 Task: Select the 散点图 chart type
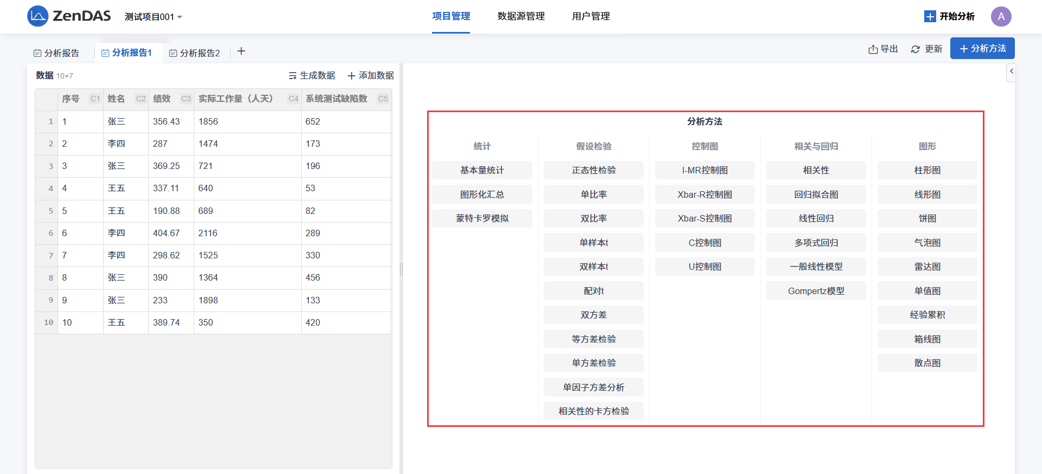[927, 363]
